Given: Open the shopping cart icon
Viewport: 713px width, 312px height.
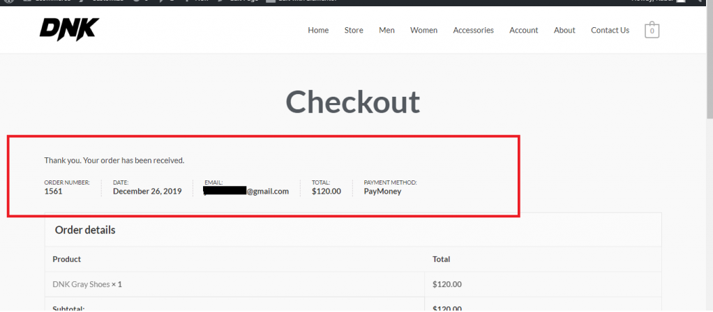Looking at the screenshot, I should 652,30.
